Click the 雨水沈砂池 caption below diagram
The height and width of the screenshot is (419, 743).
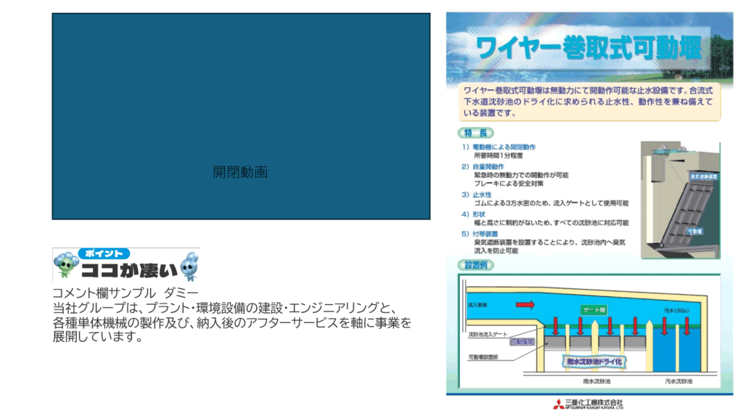[x=596, y=381]
